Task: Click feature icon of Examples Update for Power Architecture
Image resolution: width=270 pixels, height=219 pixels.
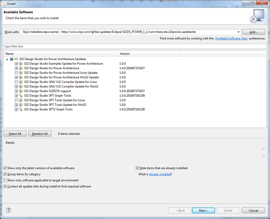Action: pyautogui.click(x=21, y=63)
